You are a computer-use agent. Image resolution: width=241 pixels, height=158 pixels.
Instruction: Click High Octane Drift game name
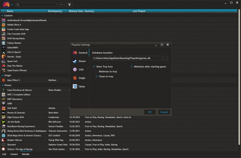(x=16, y=117)
